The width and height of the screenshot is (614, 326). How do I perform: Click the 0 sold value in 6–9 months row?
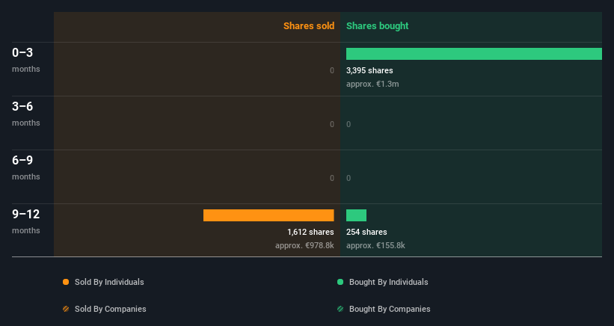331,178
